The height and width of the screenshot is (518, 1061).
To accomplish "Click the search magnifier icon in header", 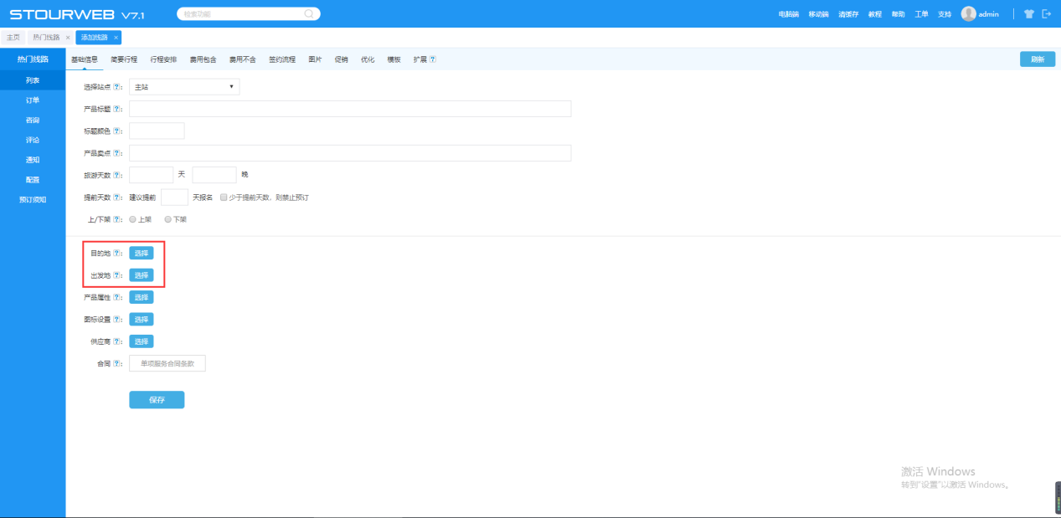I will [308, 14].
